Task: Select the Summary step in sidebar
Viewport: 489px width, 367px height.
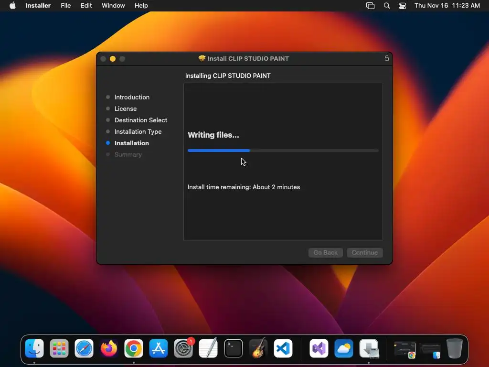Action: [x=128, y=154]
